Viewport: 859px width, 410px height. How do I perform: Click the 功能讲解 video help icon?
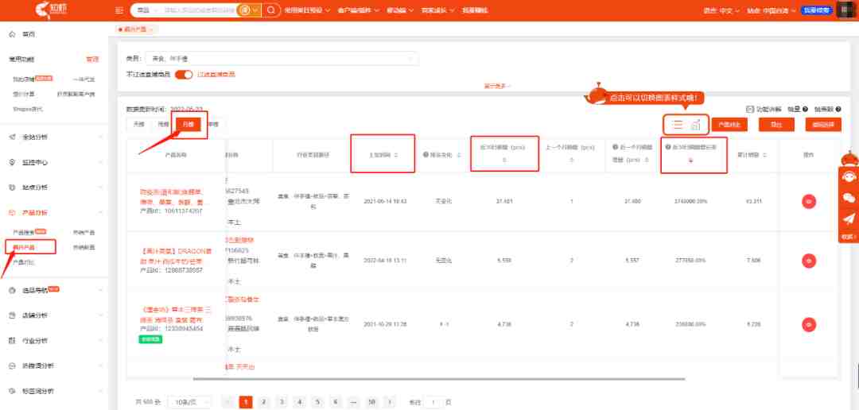pyautogui.click(x=750, y=110)
